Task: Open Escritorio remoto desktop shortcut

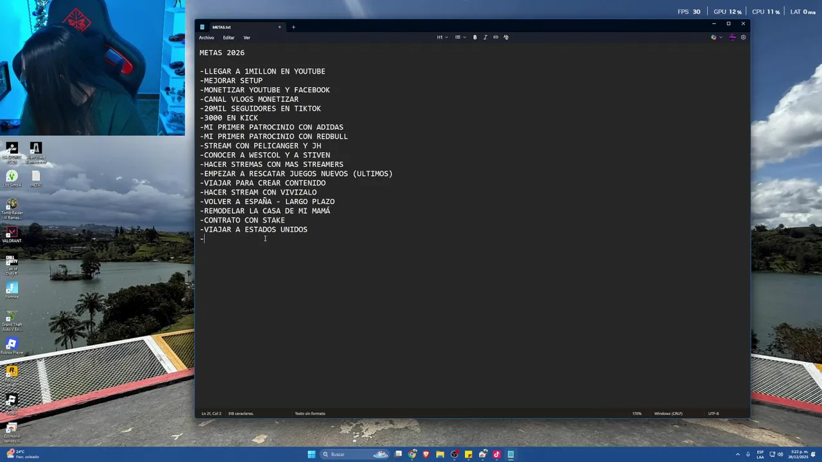Action: point(12,433)
